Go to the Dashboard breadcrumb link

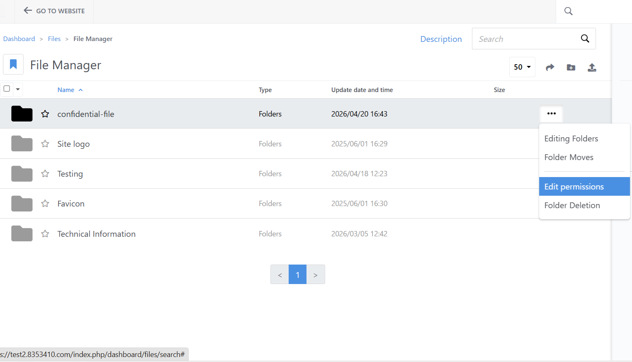(x=19, y=39)
